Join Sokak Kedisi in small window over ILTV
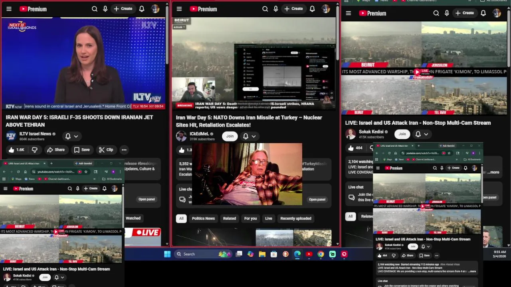The image size is (511, 287). (x=45, y=277)
